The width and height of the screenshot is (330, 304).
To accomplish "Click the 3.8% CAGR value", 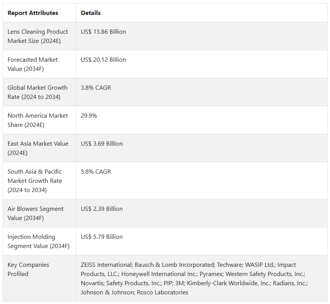I will (x=96, y=88).
